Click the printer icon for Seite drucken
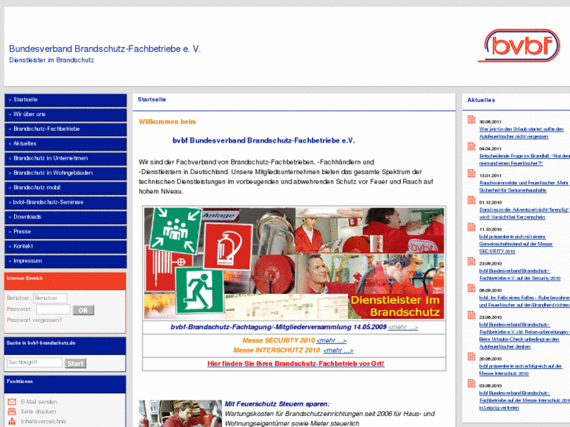The height and width of the screenshot is (427, 570). click(x=12, y=411)
